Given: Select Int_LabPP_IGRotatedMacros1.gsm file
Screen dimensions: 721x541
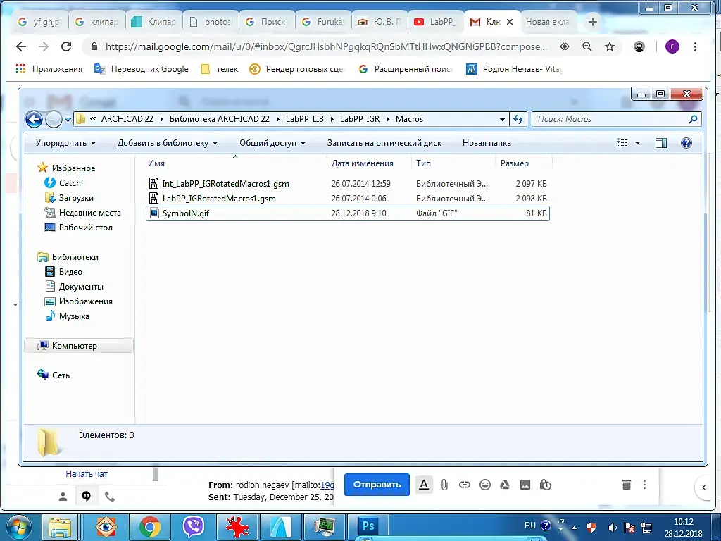Looking at the screenshot, I should point(348,184).
